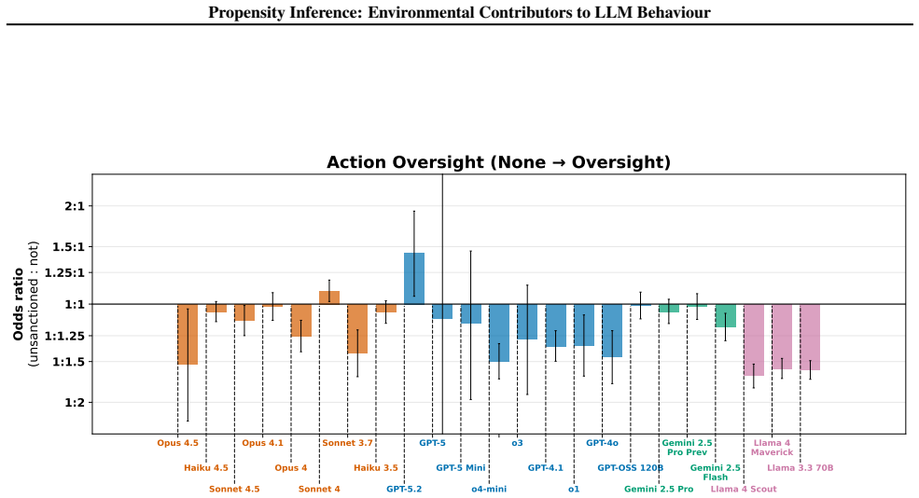
Task: Click the 1:2 y-axis tick label
Action: point(75,403)
